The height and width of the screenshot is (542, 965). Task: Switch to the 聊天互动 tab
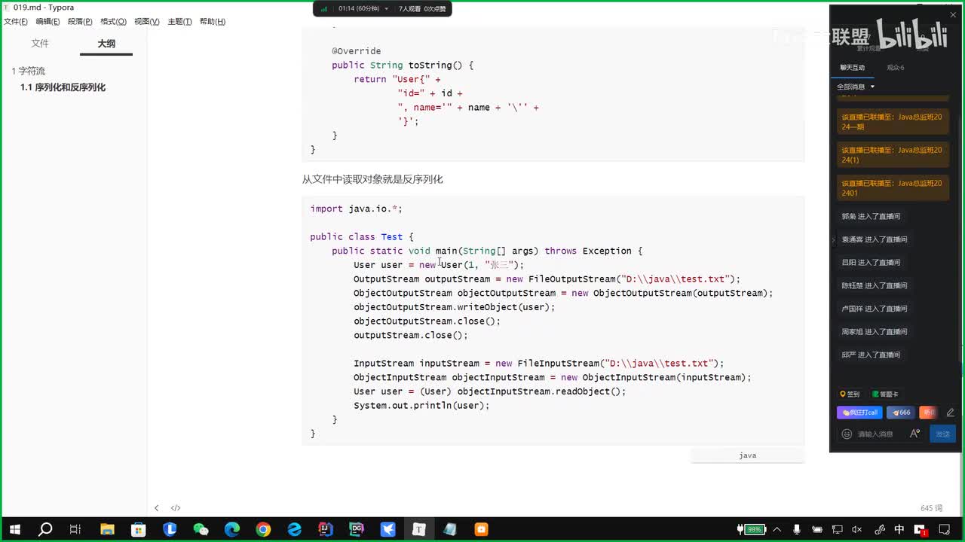coord(853,68)
